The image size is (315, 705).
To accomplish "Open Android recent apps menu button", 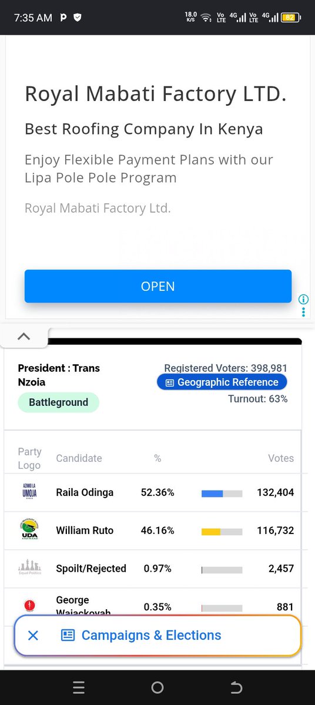I will (x=79, y=687).
